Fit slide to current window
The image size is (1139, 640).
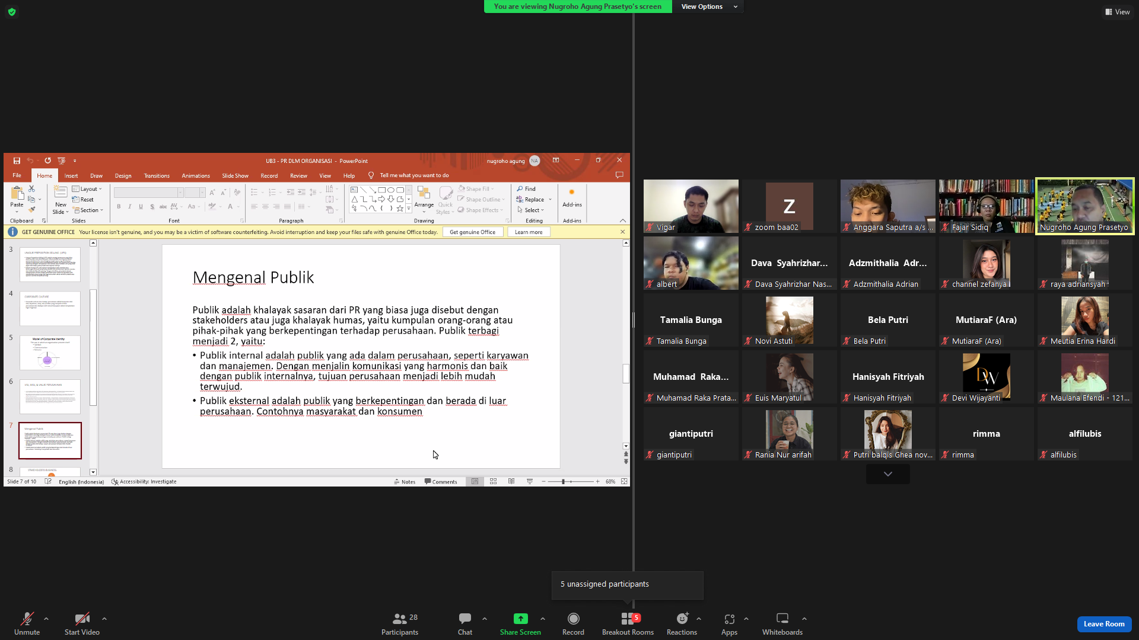coord(624,482)
